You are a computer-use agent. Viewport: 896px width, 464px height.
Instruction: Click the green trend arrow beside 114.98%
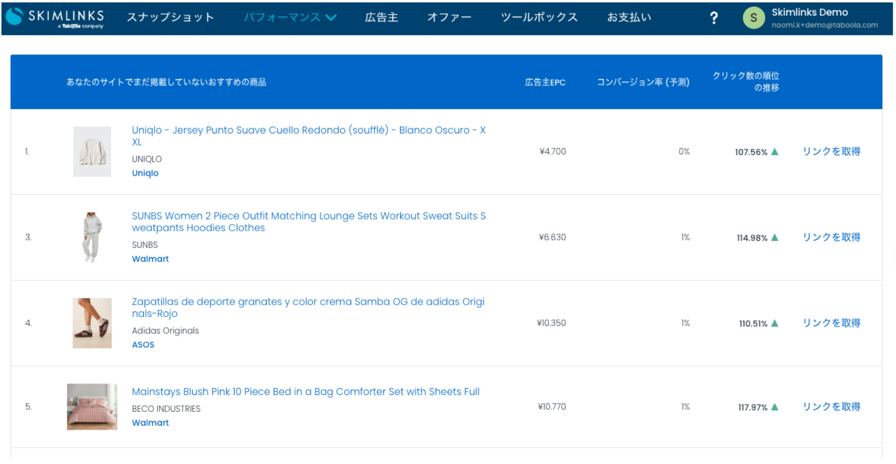coord(774,237)
